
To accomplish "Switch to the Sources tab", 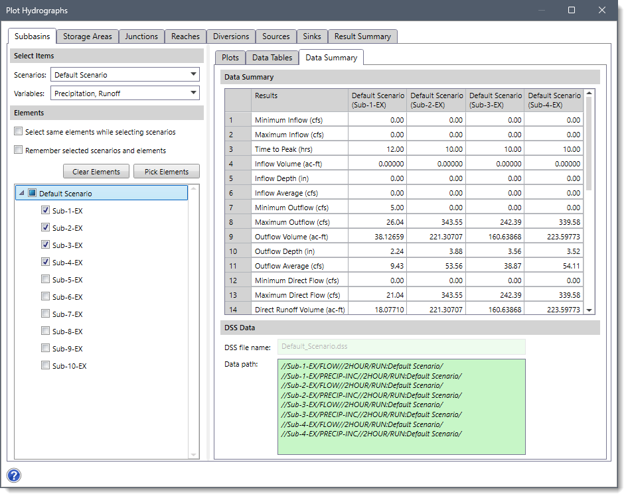I will (276, 36).
